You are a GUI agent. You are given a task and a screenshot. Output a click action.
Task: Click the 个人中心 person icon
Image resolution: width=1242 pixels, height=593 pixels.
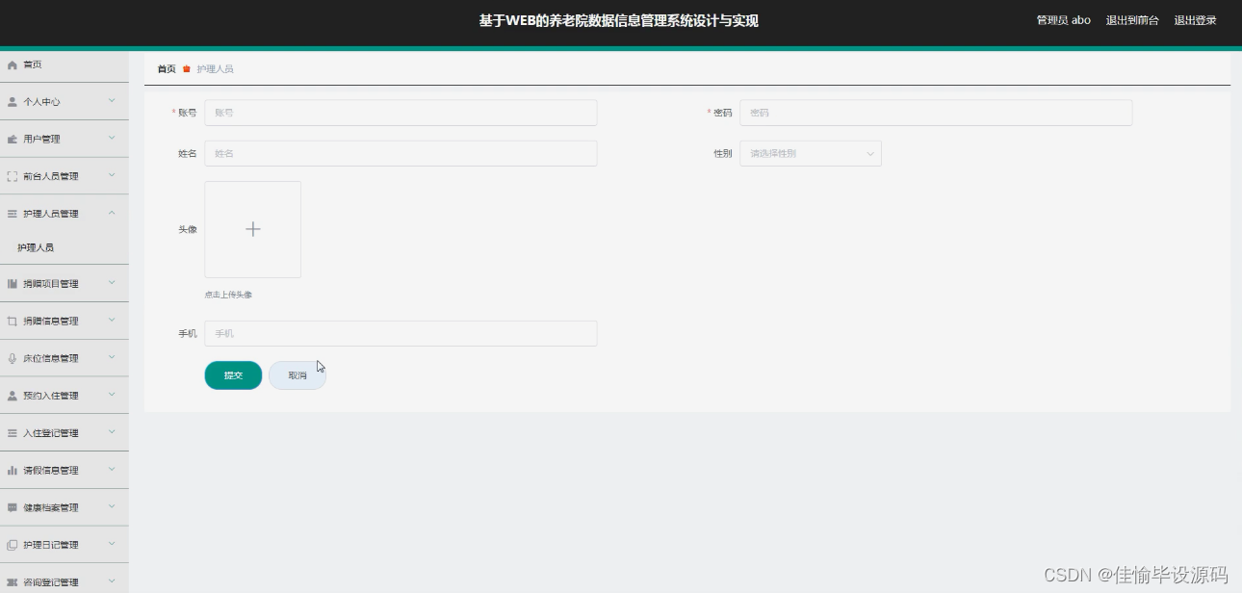coord(12,101)
